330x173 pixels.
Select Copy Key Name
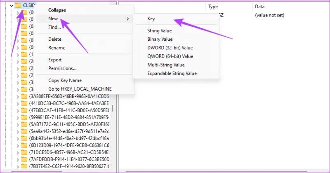click(65, 80)
